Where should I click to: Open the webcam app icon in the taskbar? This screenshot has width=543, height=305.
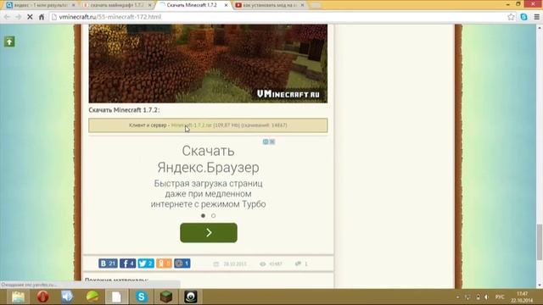click(x=191, y=297)
